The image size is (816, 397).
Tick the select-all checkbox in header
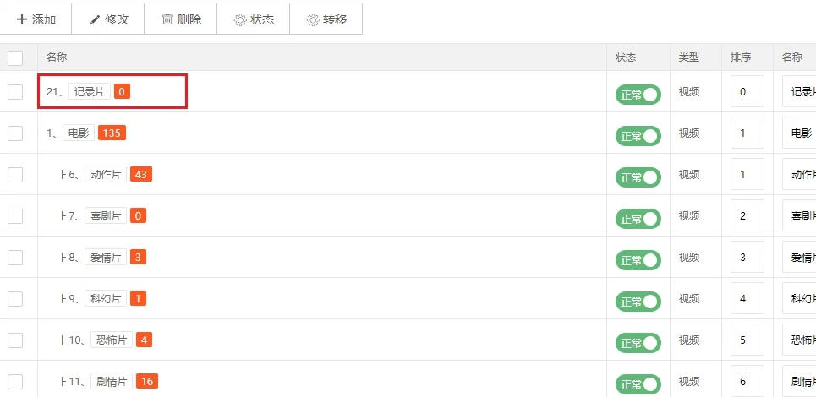15,57
